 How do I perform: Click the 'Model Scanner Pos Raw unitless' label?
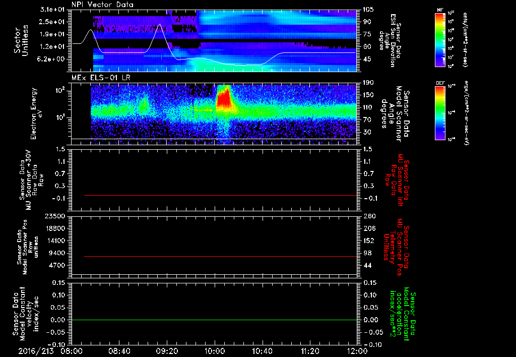[27, 247]
